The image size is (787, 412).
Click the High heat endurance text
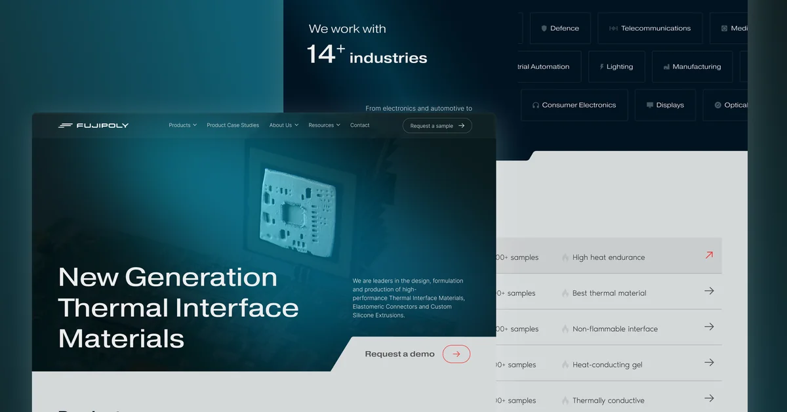(x=609, y=258)
